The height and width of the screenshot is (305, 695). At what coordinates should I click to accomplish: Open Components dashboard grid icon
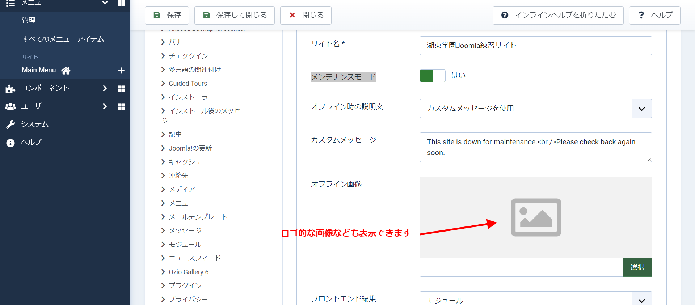[121, 89]
